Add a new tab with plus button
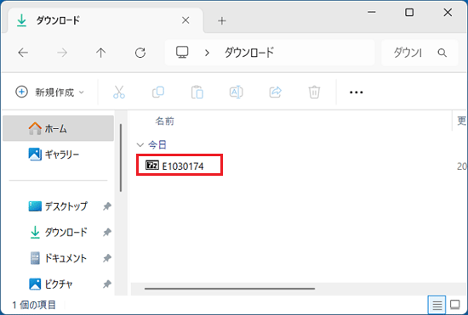The width and height of the screenshot is (468, 315). (222, 21)
